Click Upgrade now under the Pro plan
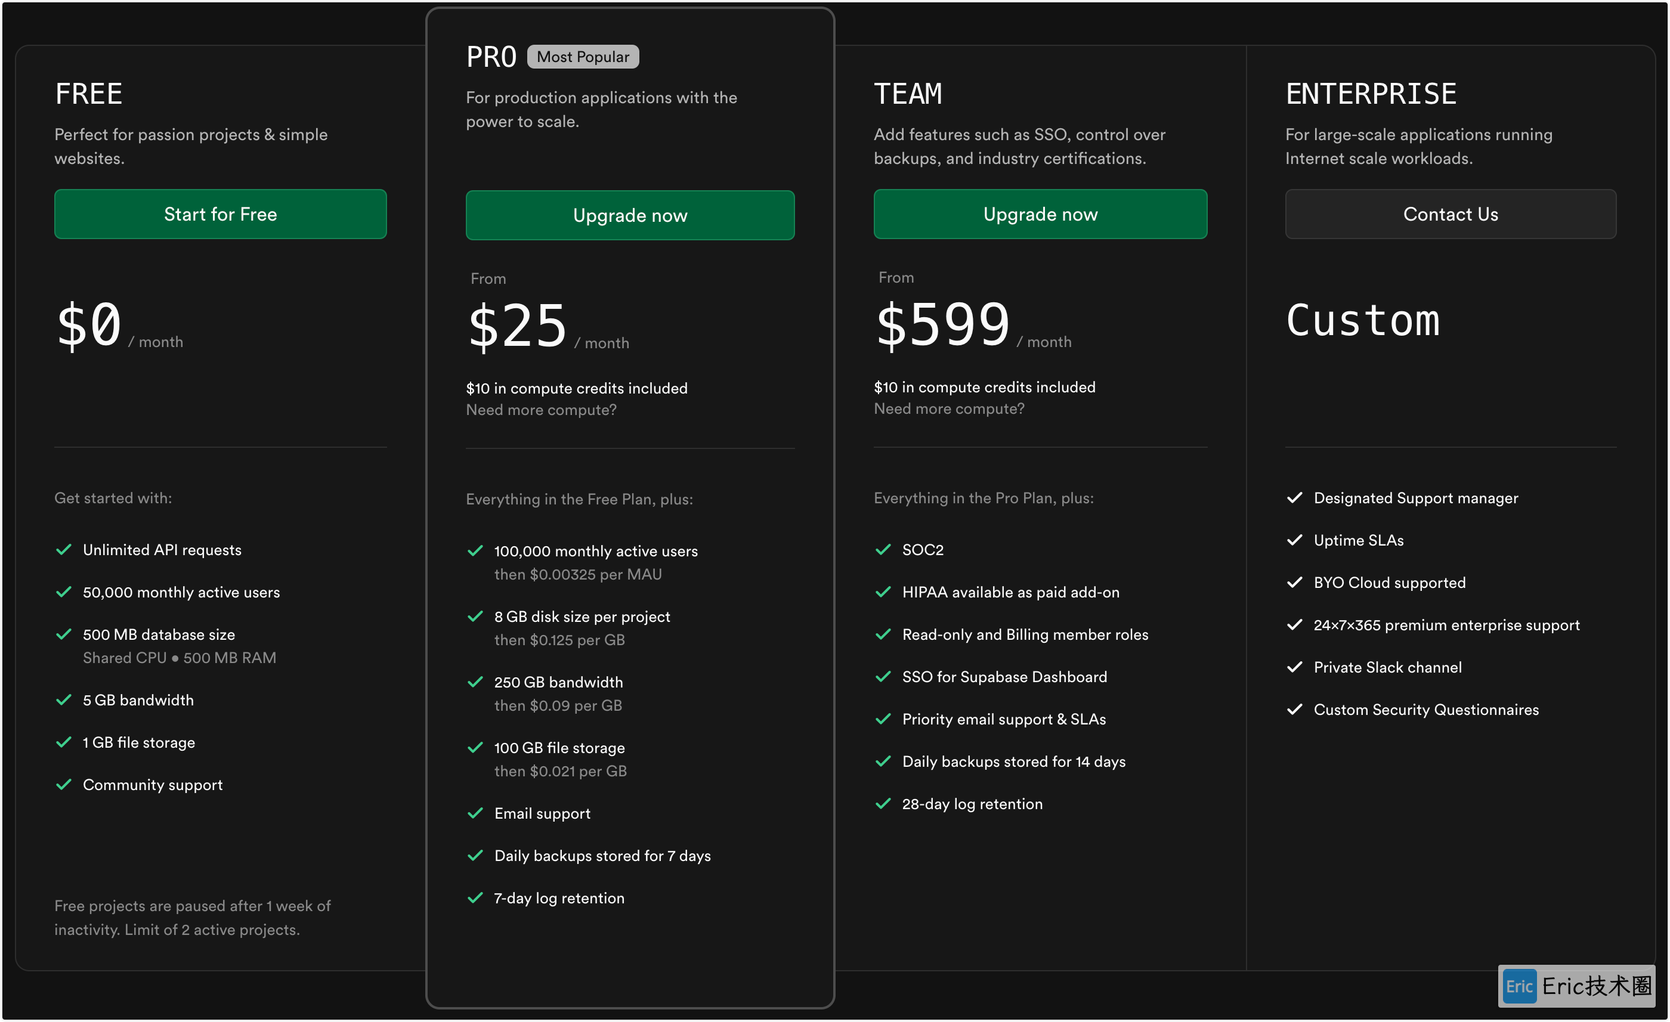Viewport: 1670px width, 1022px height. [630, 215]
